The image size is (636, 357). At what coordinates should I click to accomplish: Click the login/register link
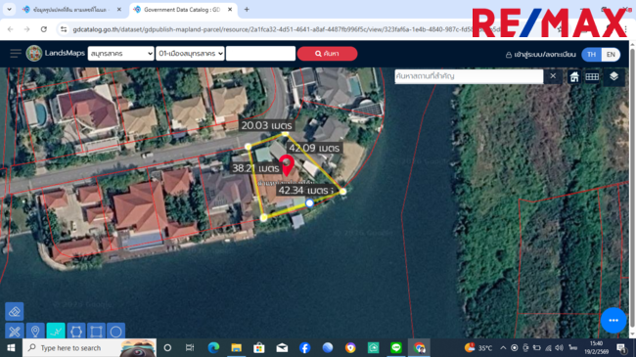(540, 55)
